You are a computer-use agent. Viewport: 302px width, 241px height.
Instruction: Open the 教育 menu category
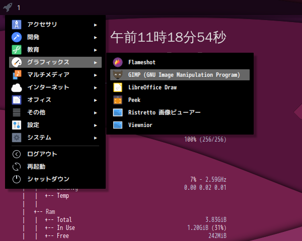55,50
